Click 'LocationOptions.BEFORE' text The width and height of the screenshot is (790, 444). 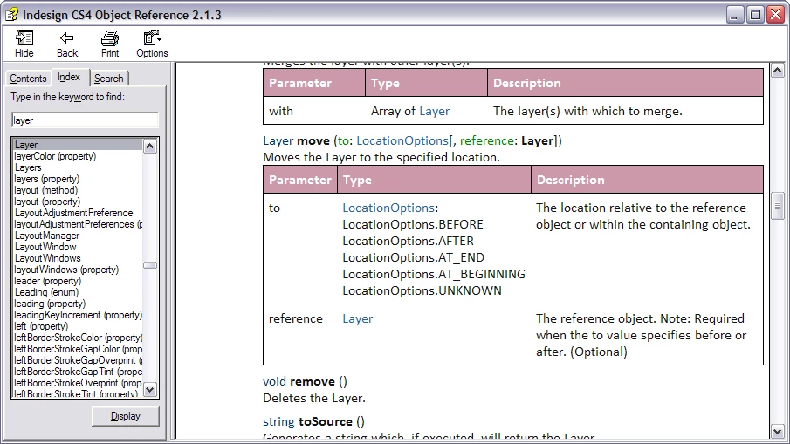tap(413, 224)
